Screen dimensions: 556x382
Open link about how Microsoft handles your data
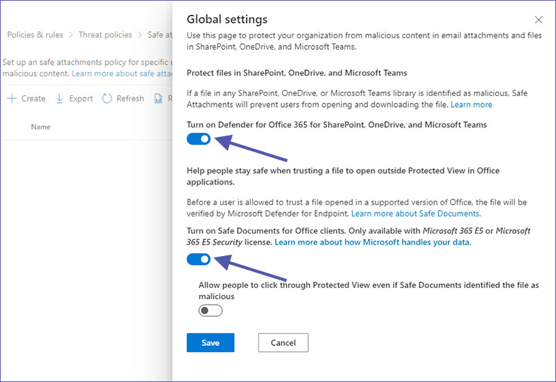(373, 242)
